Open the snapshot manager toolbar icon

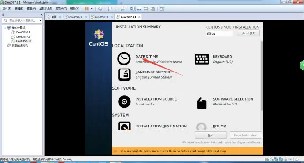123,8
